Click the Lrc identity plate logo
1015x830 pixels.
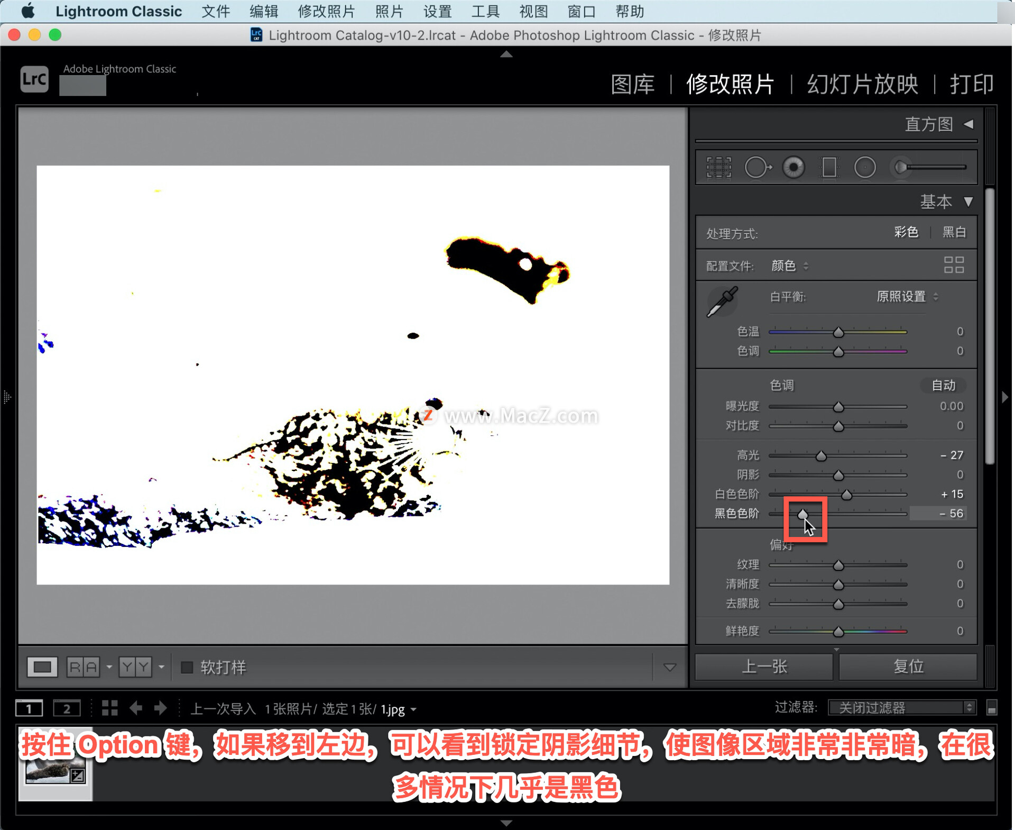34,79
